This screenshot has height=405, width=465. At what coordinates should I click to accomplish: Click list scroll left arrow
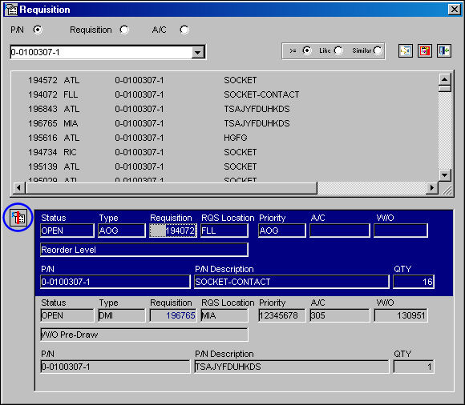(x=19, y=188)
